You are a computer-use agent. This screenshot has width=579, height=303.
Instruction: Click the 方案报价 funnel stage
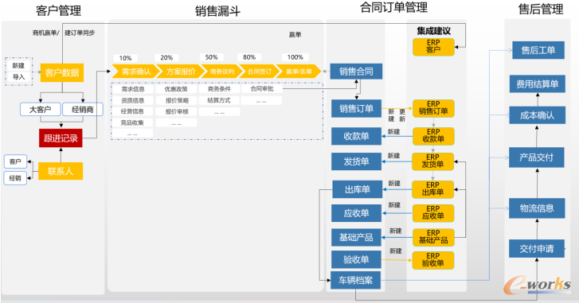180,71
